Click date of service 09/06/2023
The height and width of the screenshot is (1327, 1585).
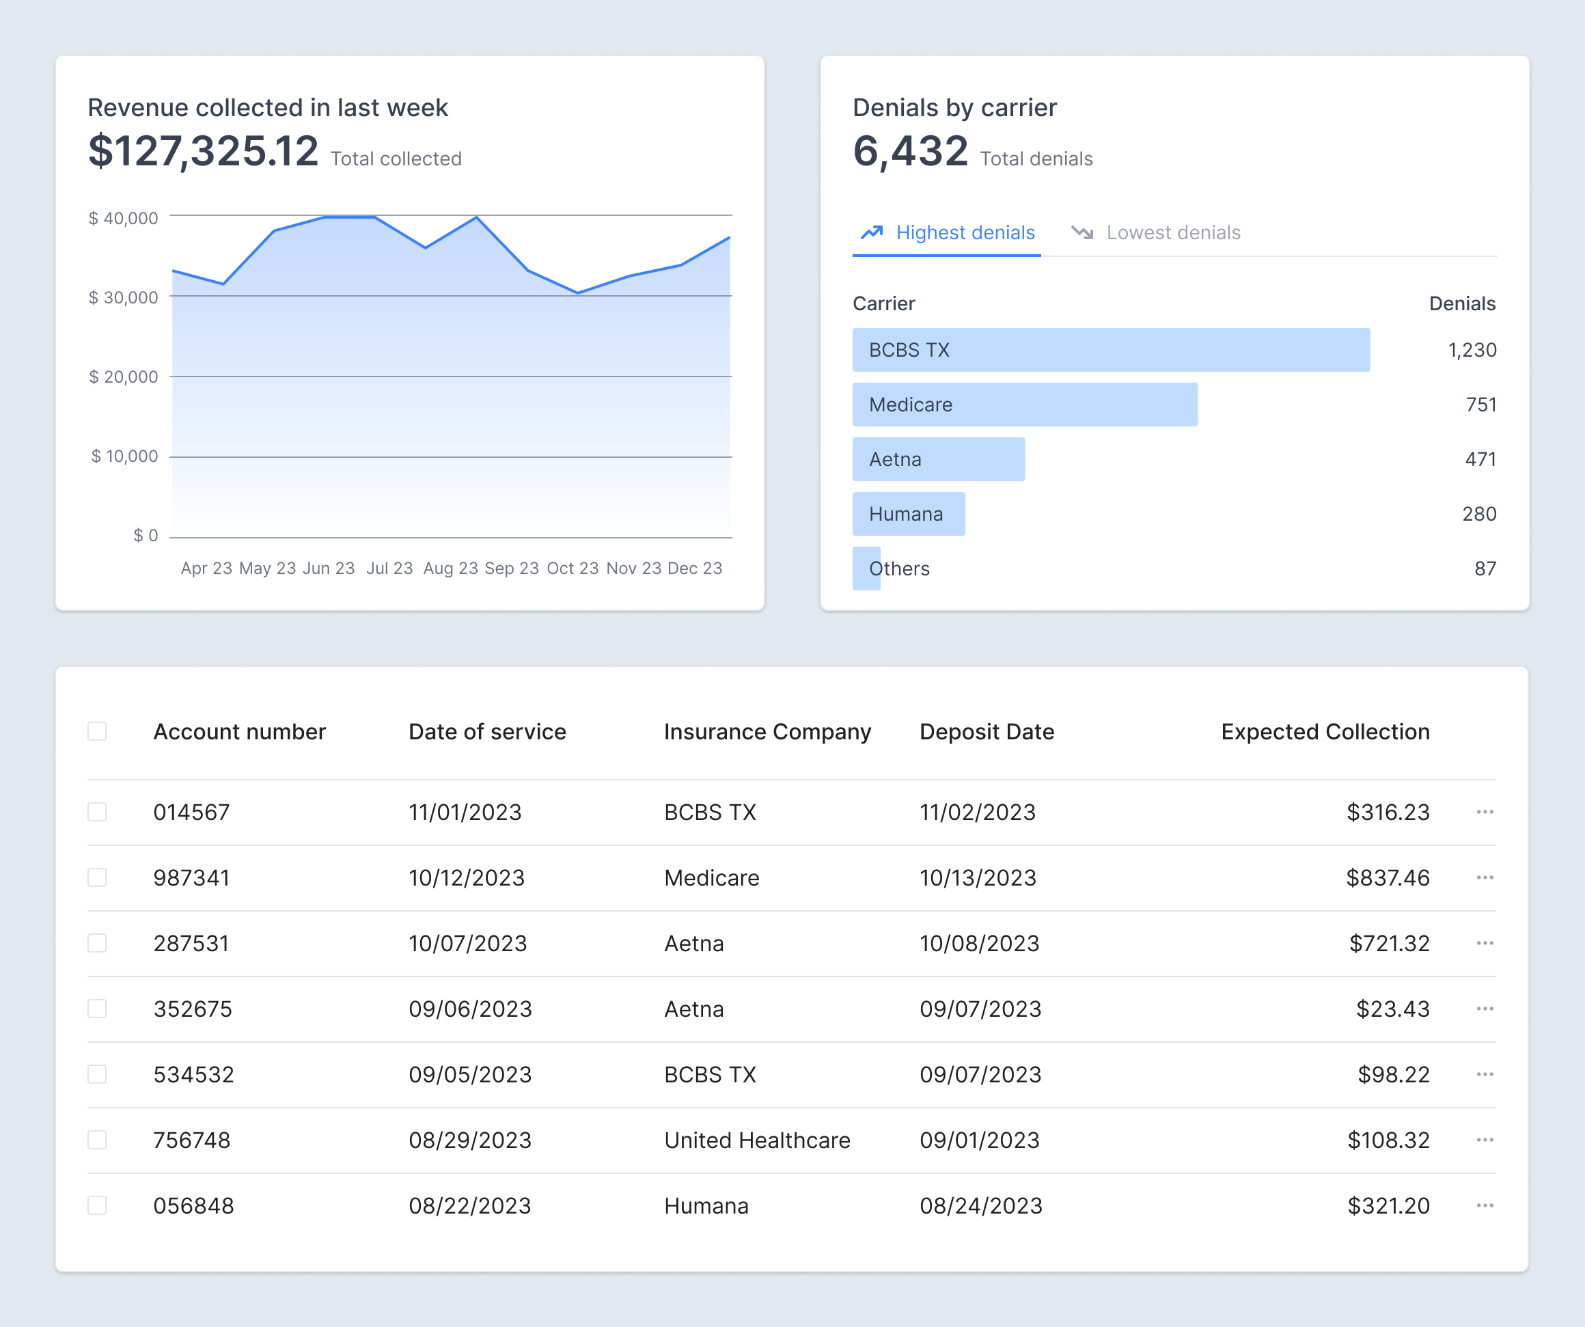point(470,1009)
